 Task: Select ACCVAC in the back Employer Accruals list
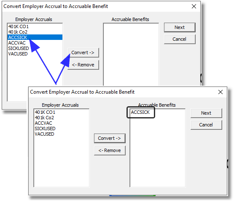pos(17,43)
